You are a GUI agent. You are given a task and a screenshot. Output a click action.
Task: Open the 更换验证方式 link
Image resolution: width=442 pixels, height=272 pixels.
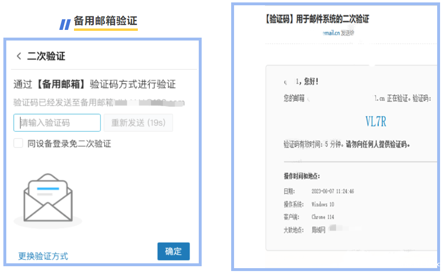click(x=43, y=256)
